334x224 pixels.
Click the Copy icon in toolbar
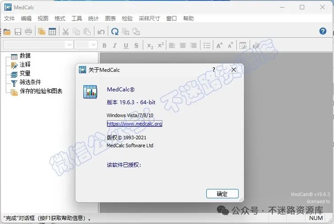[x=76, y=32]
